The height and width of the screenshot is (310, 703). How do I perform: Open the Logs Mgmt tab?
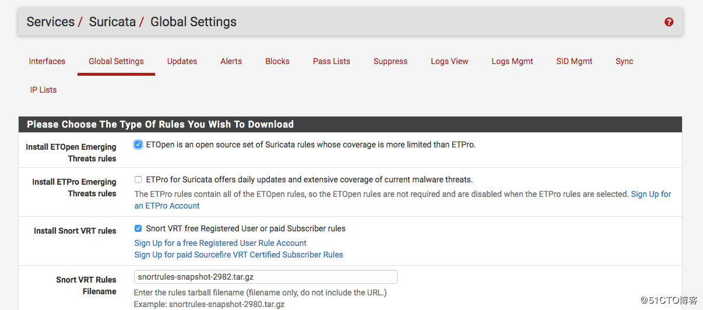[512, 61]
